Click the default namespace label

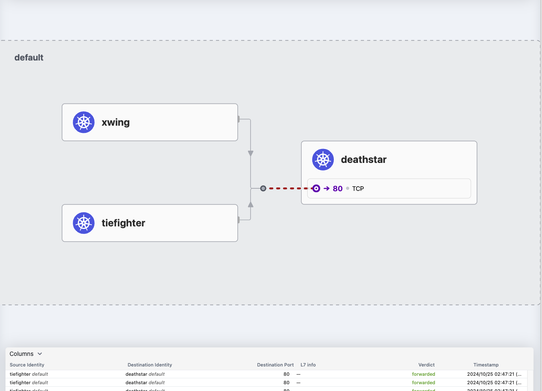pyautogui.click(x=29, y=58)
